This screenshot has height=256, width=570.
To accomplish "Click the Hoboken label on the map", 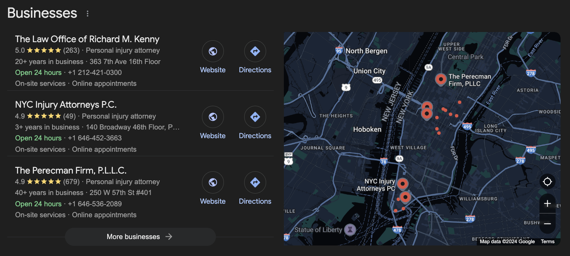I will pos(367,130).
